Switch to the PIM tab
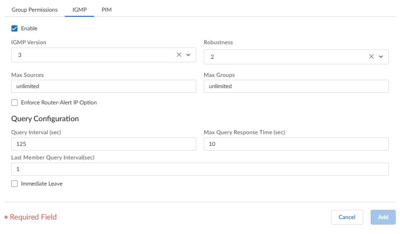Screen dimensions: 400x234 pos(106,9)
